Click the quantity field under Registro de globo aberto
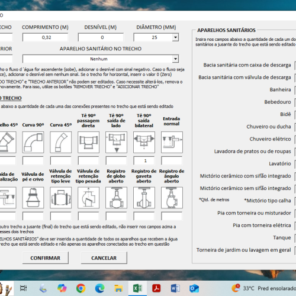Screen dimensions: 296x296 (x=116, y=216)
